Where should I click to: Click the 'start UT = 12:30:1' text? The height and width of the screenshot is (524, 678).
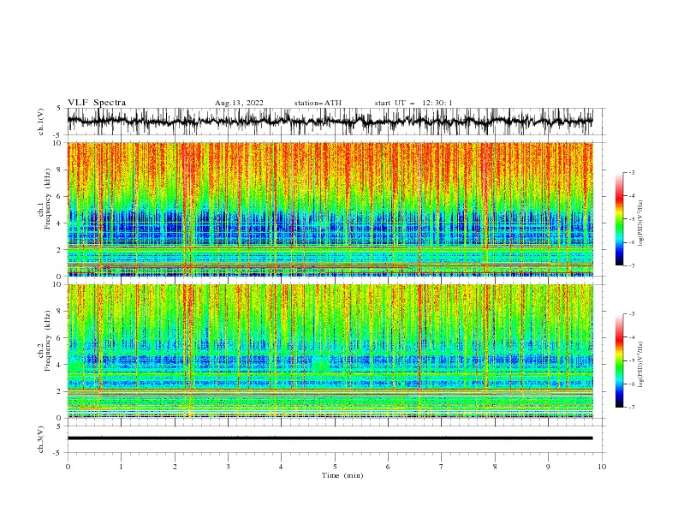(x=413, y=103)
